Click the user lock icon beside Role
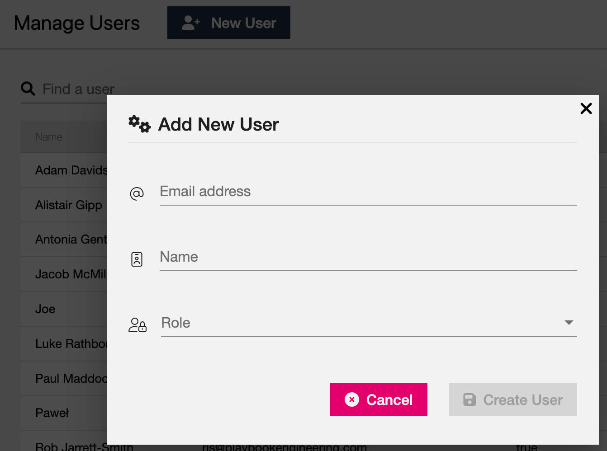The height and width of the screenshot is (451, 607). [138, 325]
